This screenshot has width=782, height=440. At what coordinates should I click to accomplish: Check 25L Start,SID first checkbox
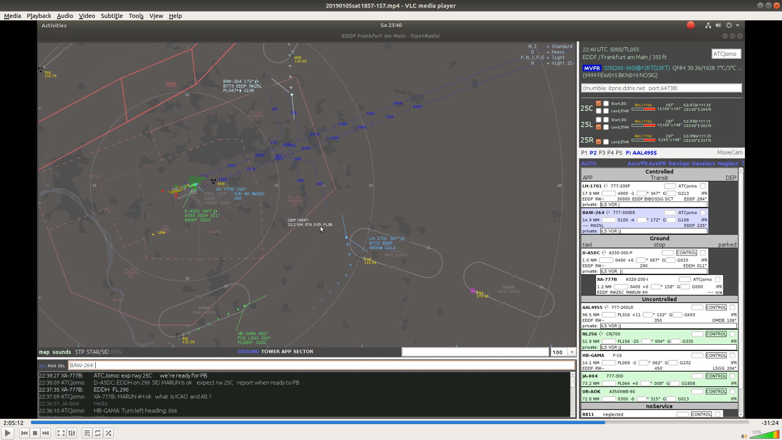(598, 120)
